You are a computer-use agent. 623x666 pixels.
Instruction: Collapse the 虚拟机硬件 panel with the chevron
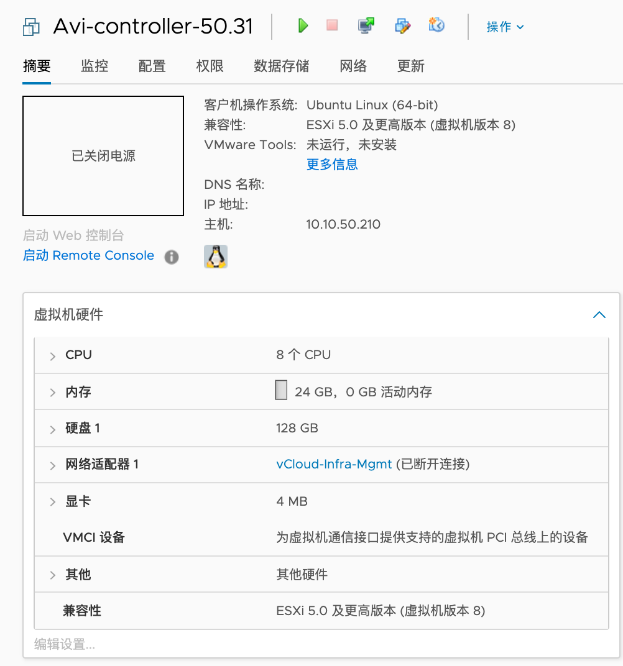tap(599, 315)
